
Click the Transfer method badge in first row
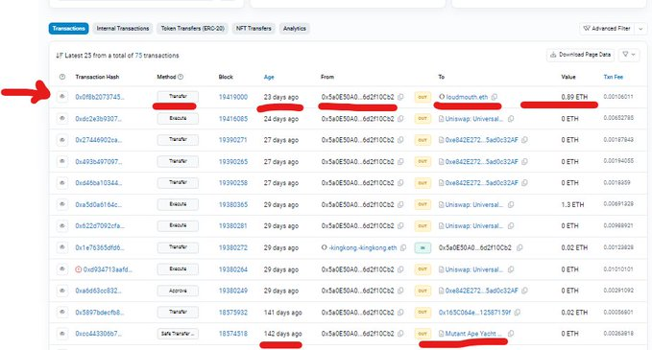[x=178, y=97]
